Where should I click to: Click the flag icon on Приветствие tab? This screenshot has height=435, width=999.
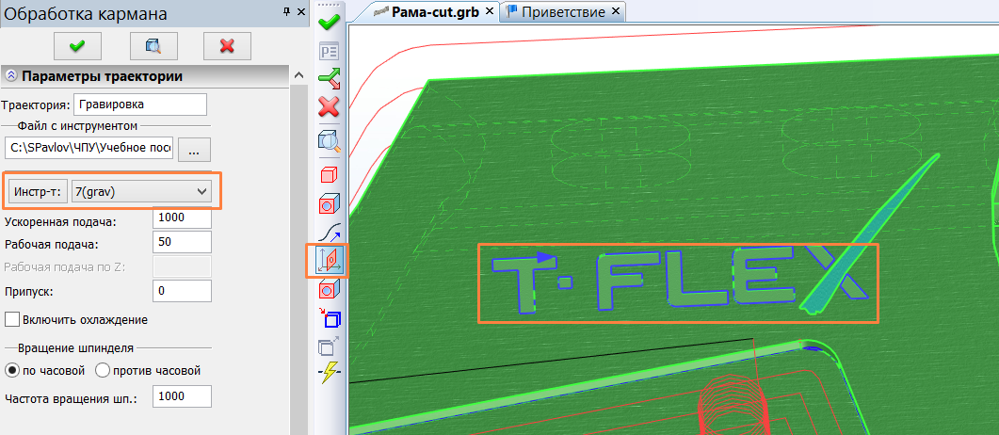511,11
